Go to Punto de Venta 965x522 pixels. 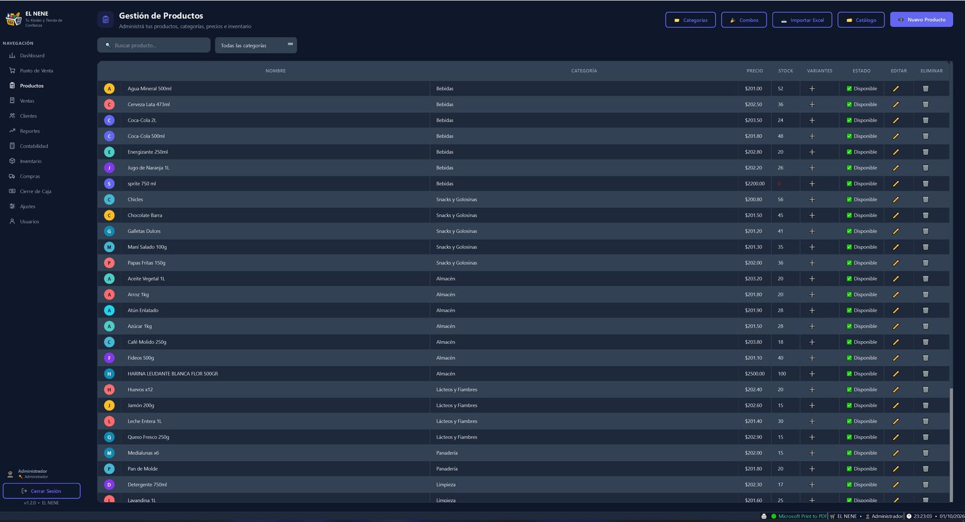coord(36,71)
